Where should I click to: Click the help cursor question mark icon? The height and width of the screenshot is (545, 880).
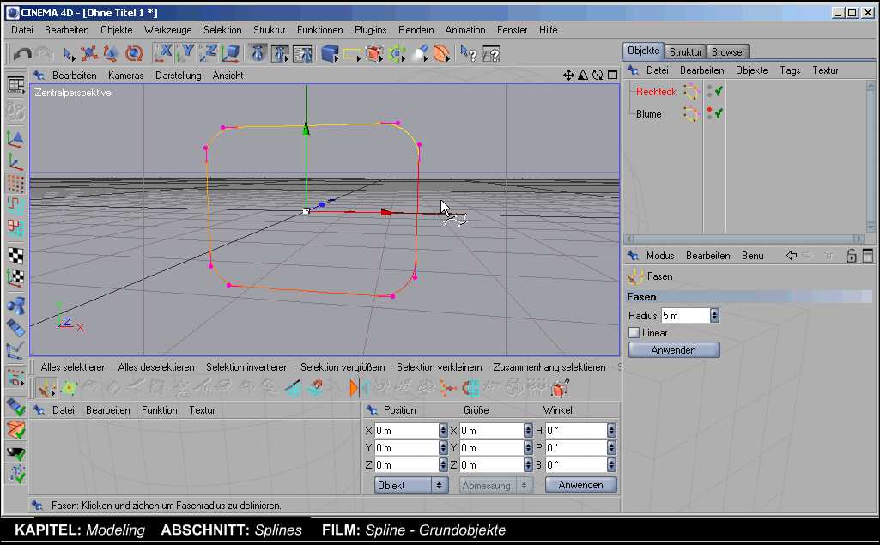tap(469, 53)
